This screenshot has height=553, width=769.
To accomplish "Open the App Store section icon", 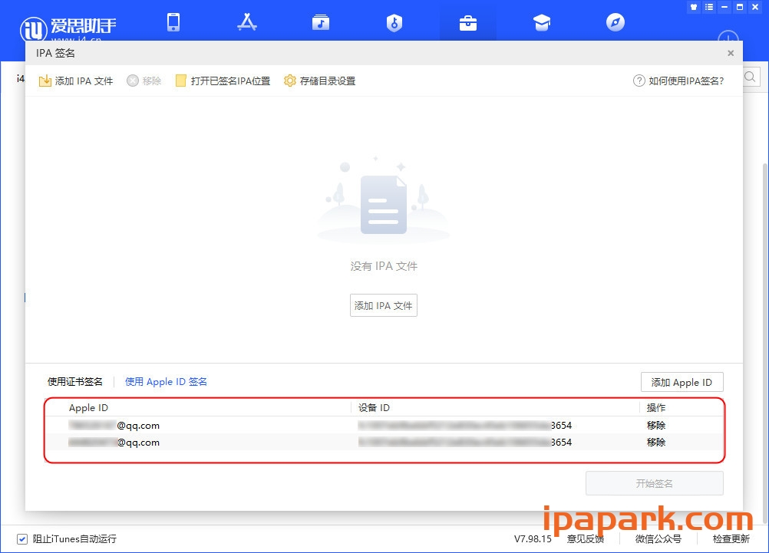I will (247, 22).
